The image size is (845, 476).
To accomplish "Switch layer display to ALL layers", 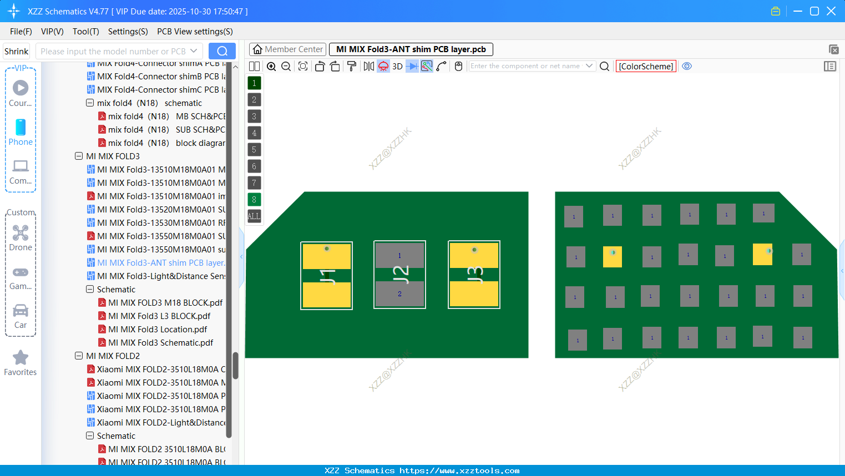I will 254,216.
